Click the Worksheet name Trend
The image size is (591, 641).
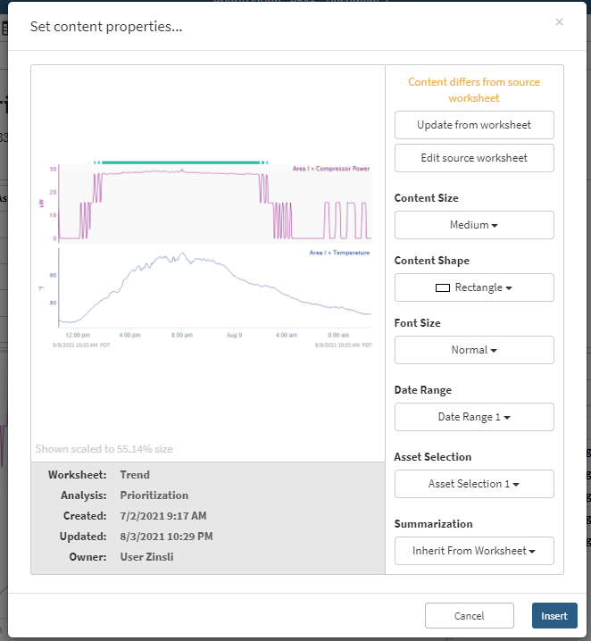(x=135, y=475)
